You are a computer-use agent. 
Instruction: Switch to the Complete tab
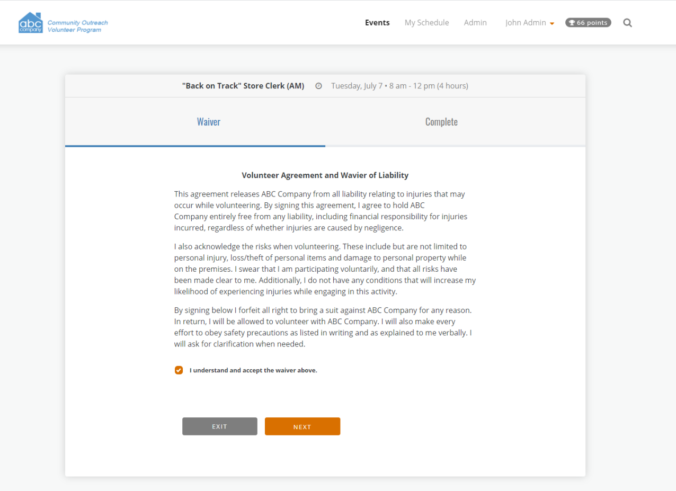coord(441,121)
